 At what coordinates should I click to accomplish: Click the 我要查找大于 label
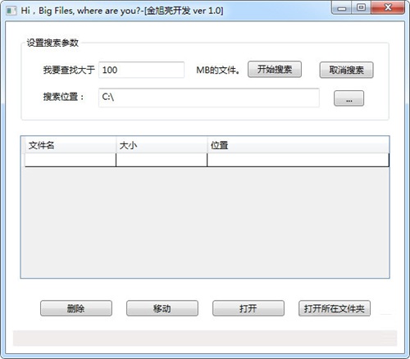[69, 70]
